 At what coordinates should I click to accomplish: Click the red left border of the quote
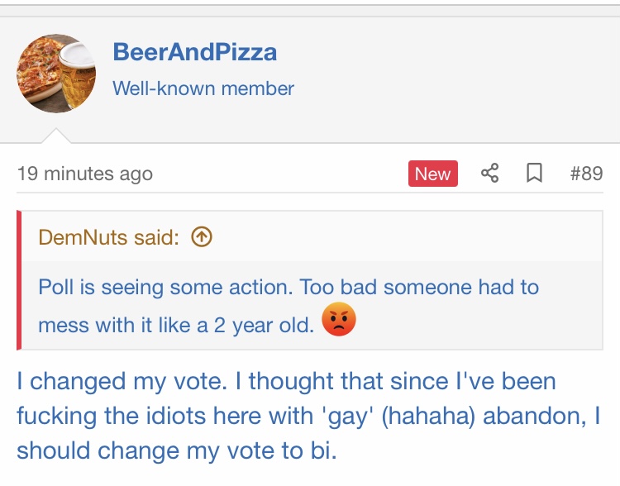(19, 280)
